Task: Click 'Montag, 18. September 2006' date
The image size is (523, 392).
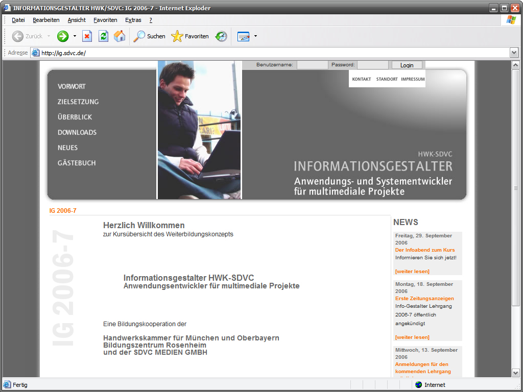Action: [424, 288]
